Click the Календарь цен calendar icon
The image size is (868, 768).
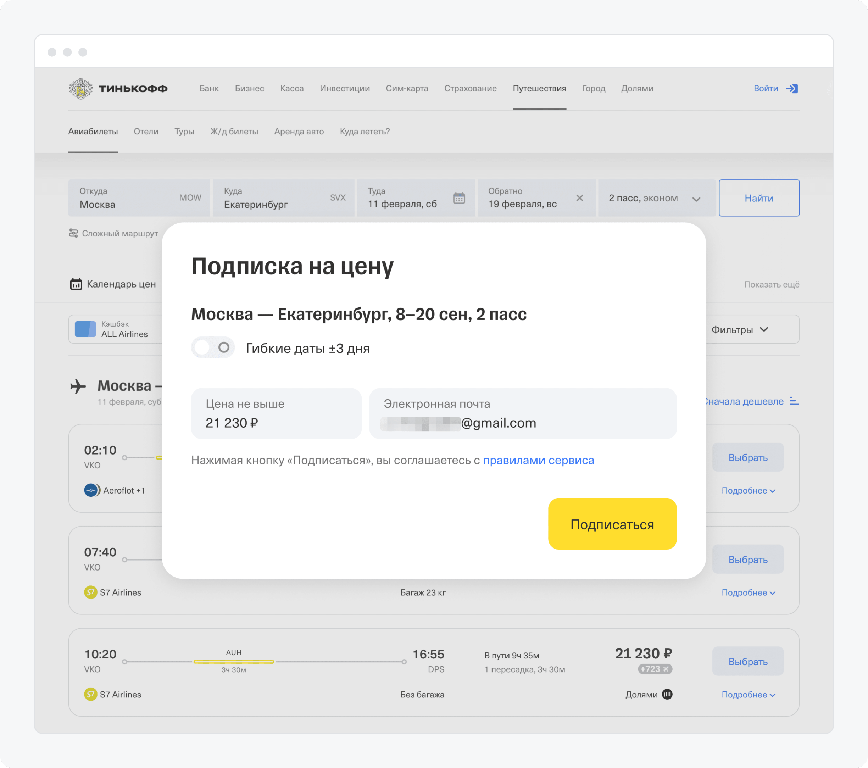76,284
